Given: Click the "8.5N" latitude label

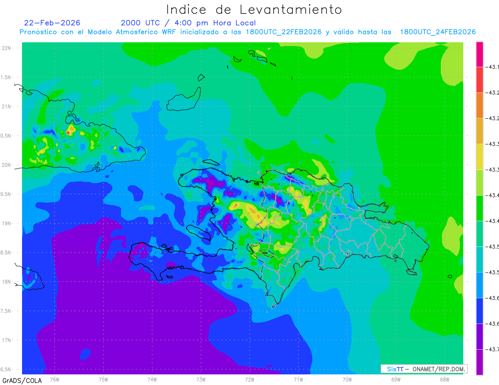Looking at the screenshot, I should (6, 253).
